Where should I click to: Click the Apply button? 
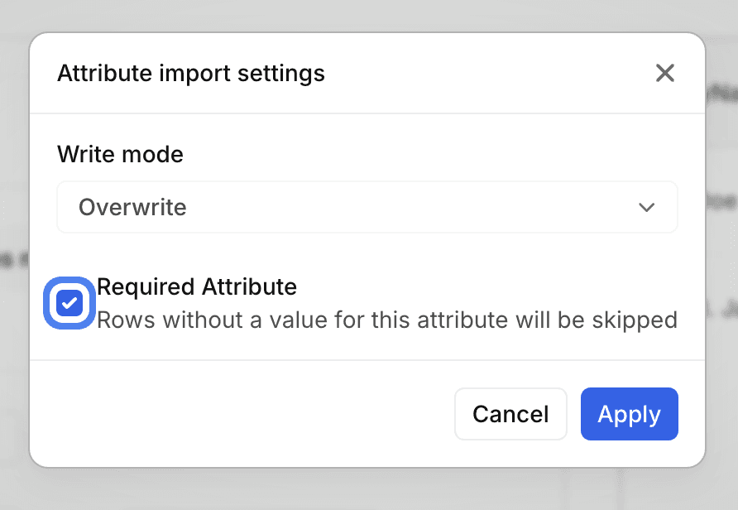(x=629, y=414)
